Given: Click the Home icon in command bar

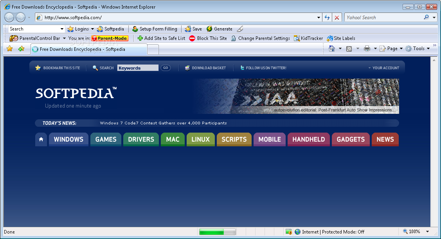Looking at the screenshot, I should [332, 49].
